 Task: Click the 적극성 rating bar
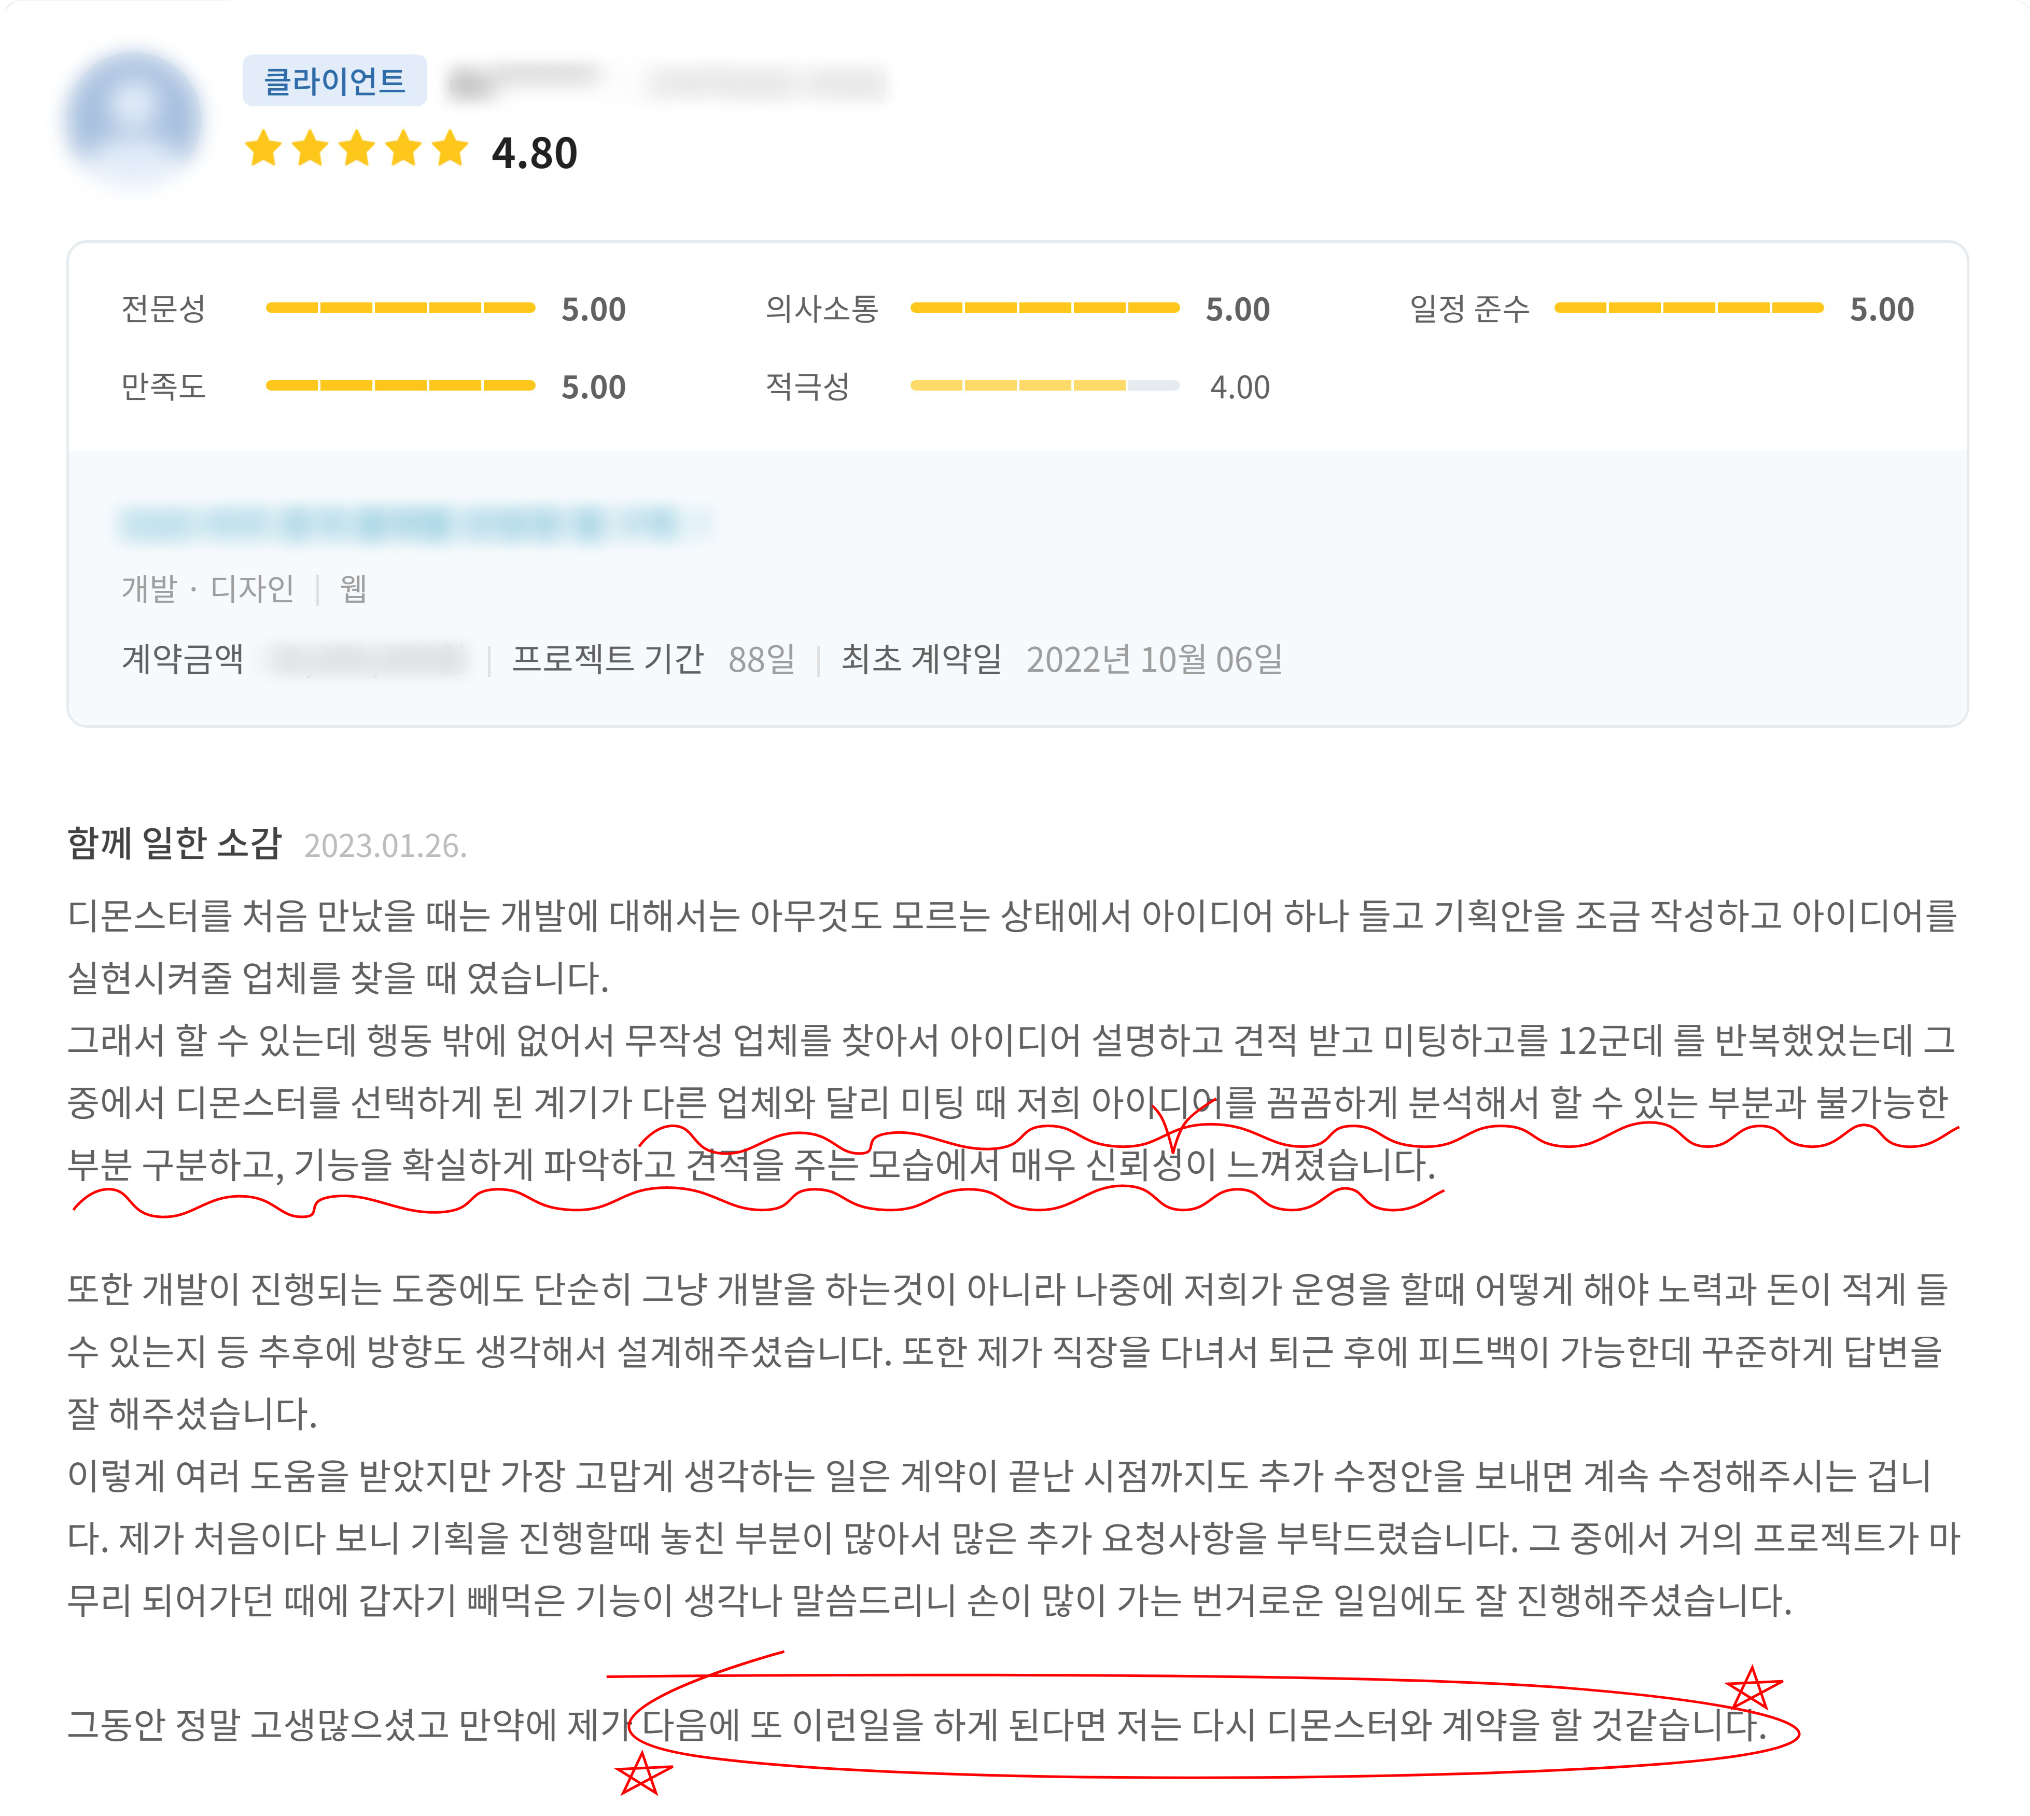point(1044,386)
